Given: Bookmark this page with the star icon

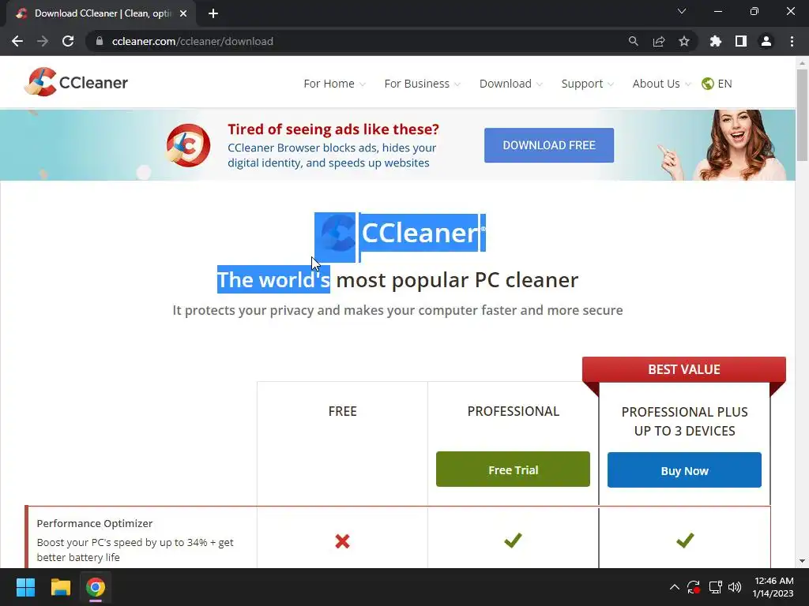Looking at the screenshot, I should tap(684, 41).
